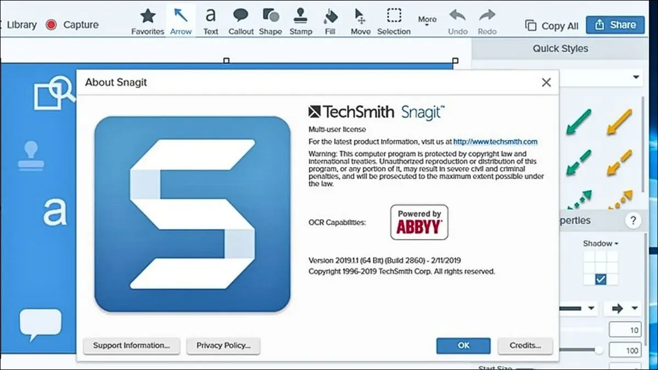658x370 pixels.
Task: Click the Support Information button
Action: coord(131,346)
